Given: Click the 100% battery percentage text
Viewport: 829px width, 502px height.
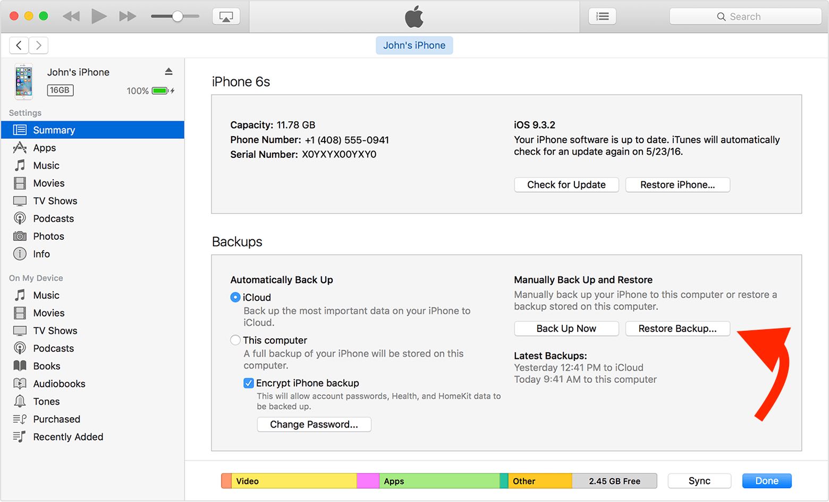Looking at the screenshot, I should 138,91.
